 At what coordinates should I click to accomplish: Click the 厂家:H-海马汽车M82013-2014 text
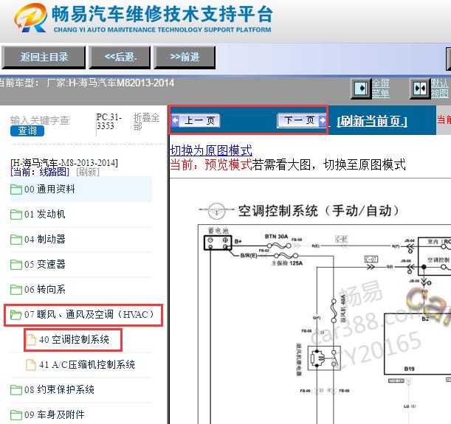click(x=111, y=83)
